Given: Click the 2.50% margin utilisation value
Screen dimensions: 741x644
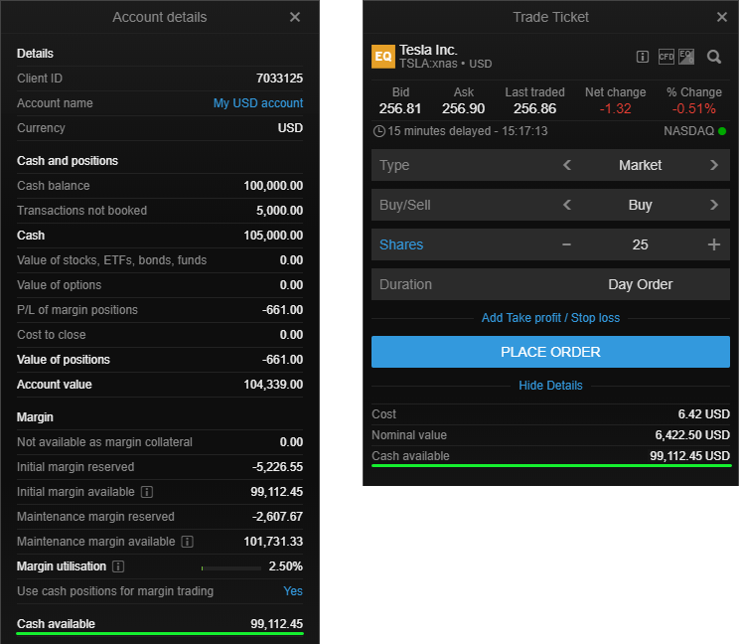Looking at the screenshot, I should pos(285,566).
